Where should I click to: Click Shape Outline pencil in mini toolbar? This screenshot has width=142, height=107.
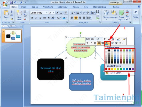tap(118, 39)
